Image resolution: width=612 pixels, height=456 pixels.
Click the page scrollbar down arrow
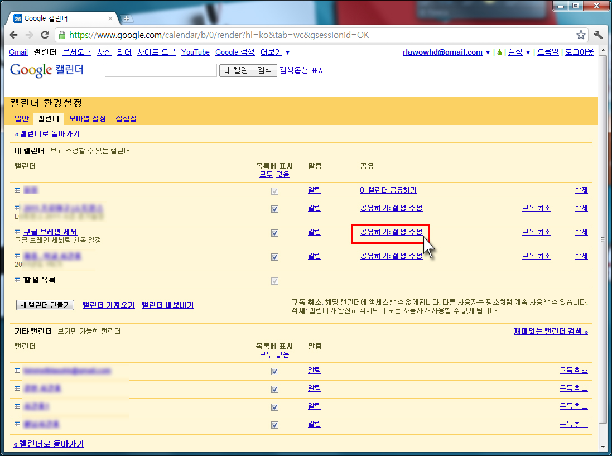603,447
